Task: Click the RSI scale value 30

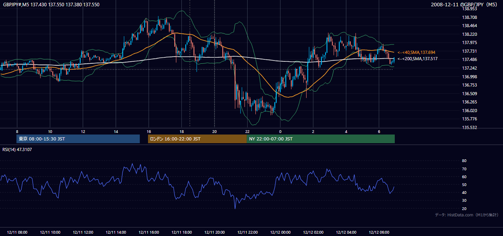Action: click(x=464, y=201)
